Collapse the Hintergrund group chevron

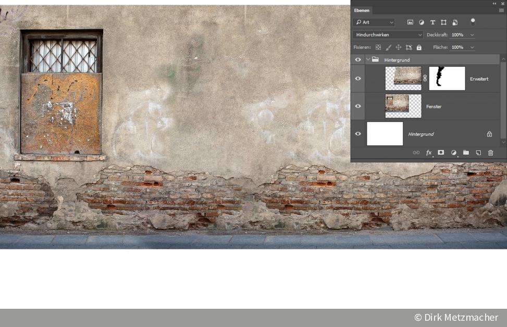tap(368, 59)
